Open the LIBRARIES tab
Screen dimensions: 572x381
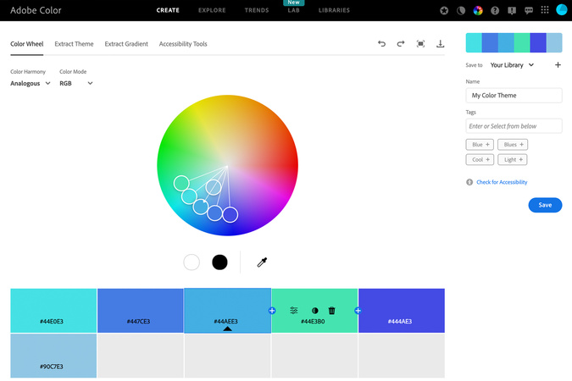[334, 10]
